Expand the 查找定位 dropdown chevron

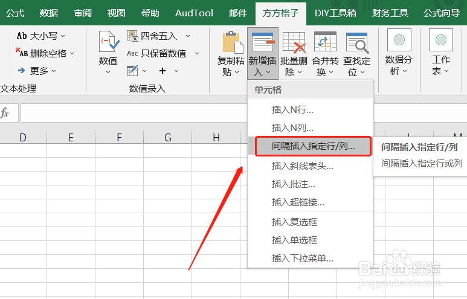(362, 72)
